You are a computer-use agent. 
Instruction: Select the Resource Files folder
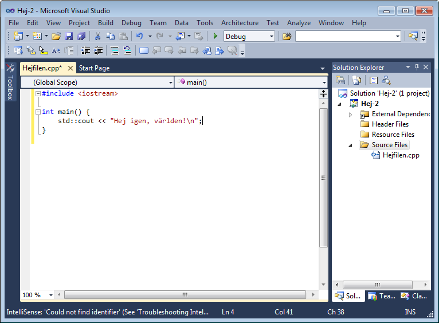393,135
